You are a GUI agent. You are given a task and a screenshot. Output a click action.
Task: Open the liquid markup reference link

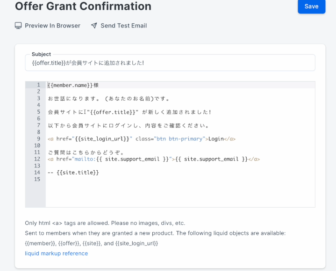click(x=57, y=253)
